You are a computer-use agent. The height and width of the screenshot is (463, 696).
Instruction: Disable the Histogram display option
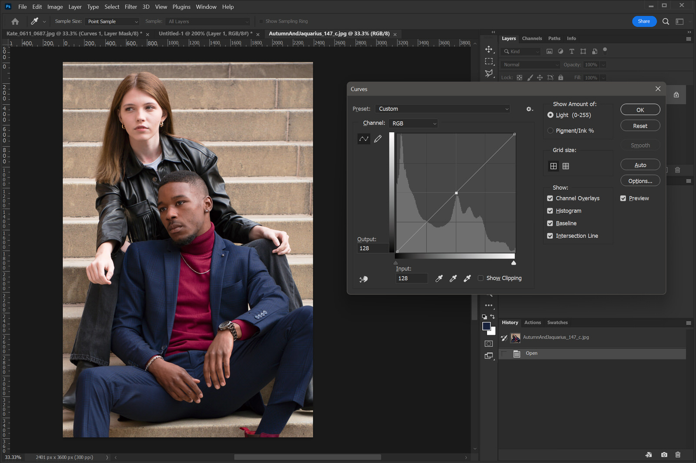(550, 211)
